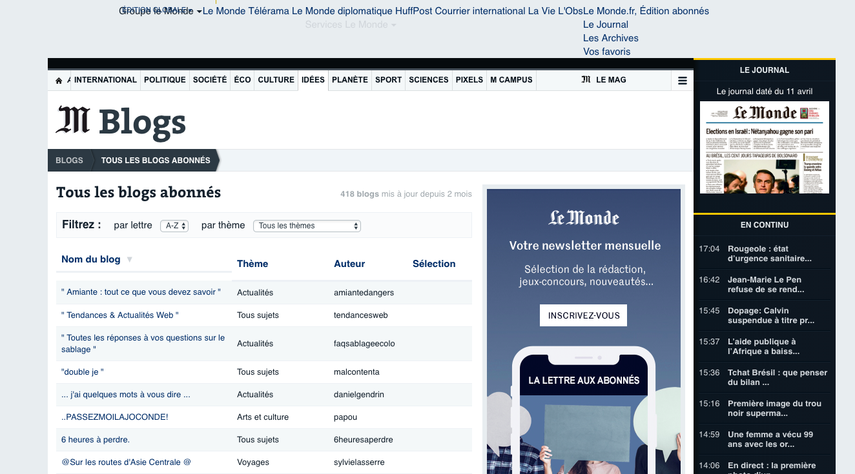Image resolution: width=855 pixels, height=474 pixels.
Task: Click author malcontenta
Action: (x=356, y=372)
